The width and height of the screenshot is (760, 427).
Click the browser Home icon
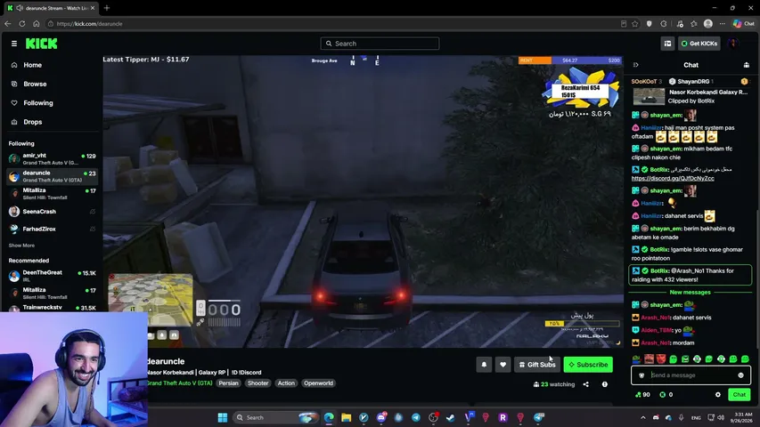[x=37, y=24]
